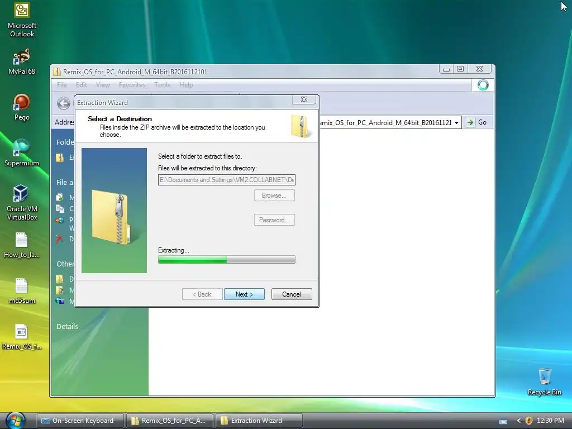Click the red X delete task icon
The image size is (572, 429).
[59, 239]
